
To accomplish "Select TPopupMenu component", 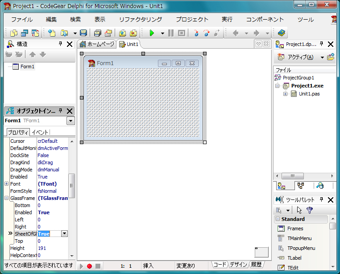I will click(301, 248).
